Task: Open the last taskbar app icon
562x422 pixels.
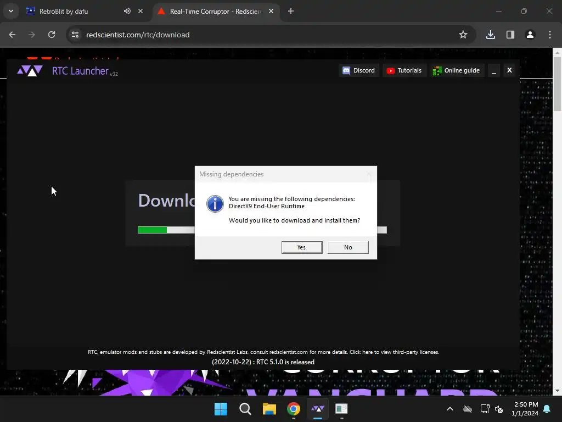Action: click(341, 409)
